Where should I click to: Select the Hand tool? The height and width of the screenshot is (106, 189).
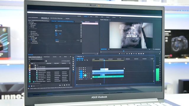pyautogui.click(x=73, y=70)
